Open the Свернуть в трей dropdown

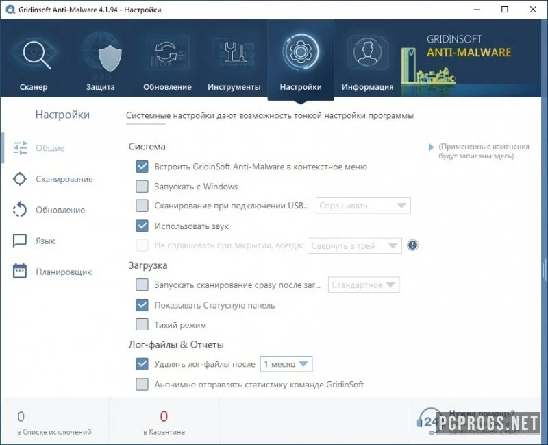click(x=354, y=245)
